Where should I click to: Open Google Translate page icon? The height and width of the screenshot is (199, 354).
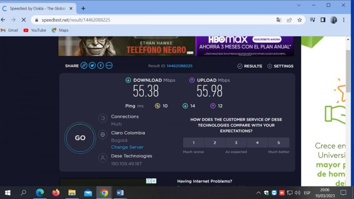point(279,20)
